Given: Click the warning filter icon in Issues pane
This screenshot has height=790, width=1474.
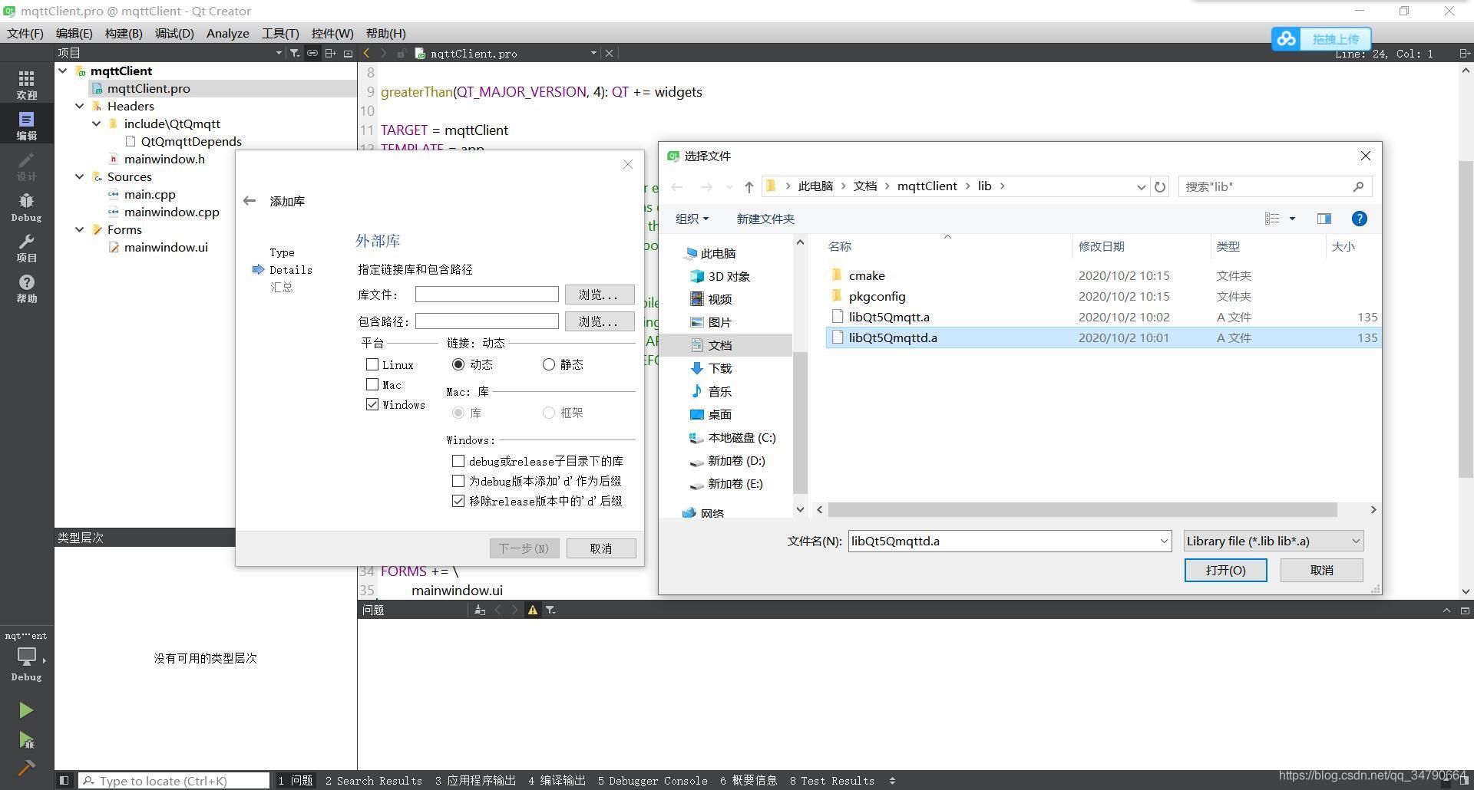Looking at the screenshot, I should click(x=532, y=610).
